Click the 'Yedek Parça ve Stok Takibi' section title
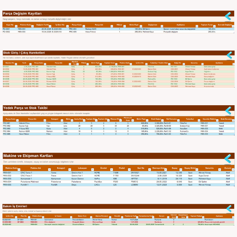 point(25,108)
